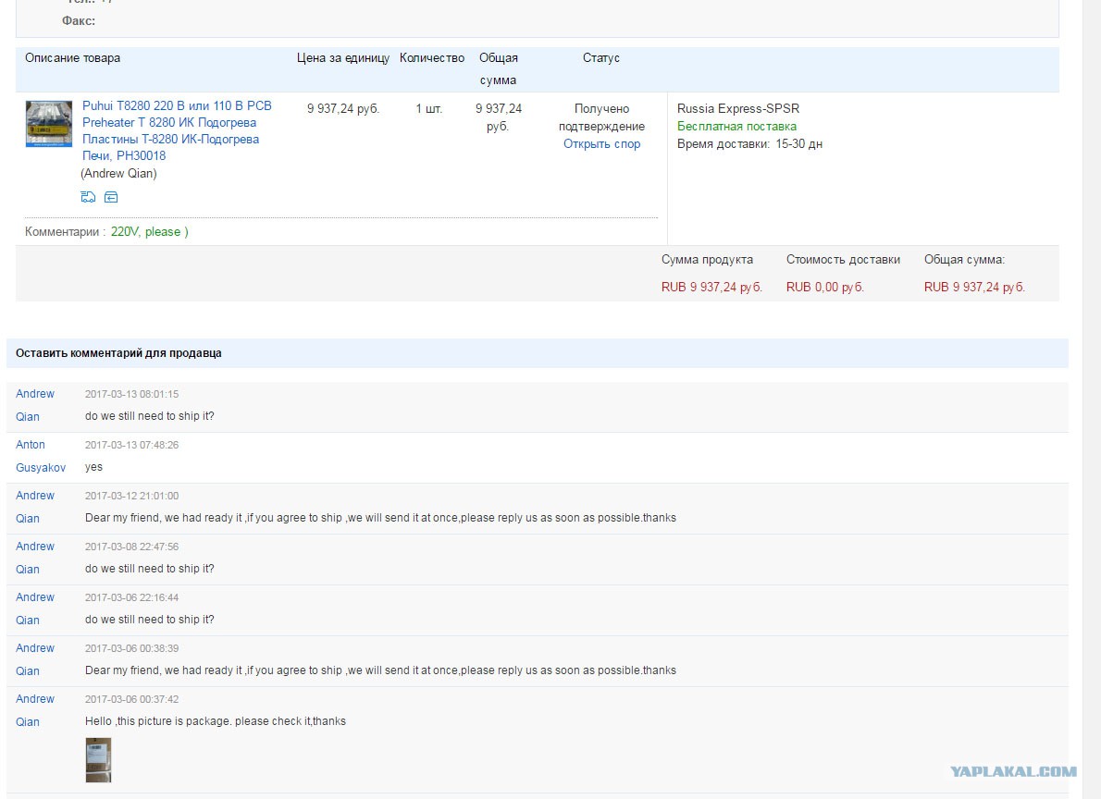Click 'Время доставки: 15-30 дн' text

click(x=750, y=144)
